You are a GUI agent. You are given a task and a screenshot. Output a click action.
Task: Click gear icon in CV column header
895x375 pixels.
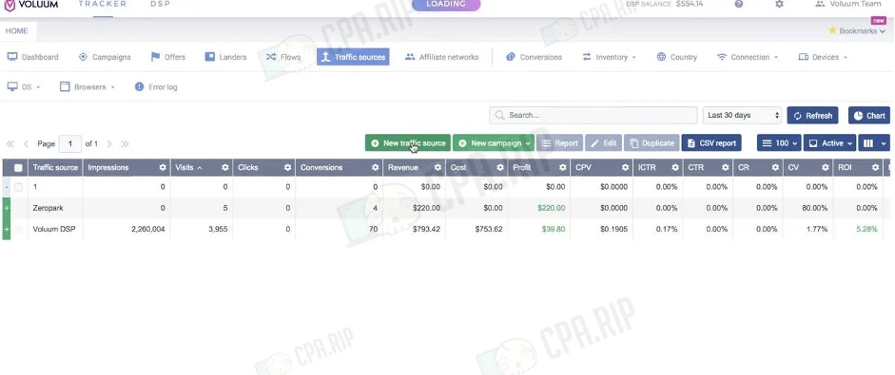[x=826, y=167]
